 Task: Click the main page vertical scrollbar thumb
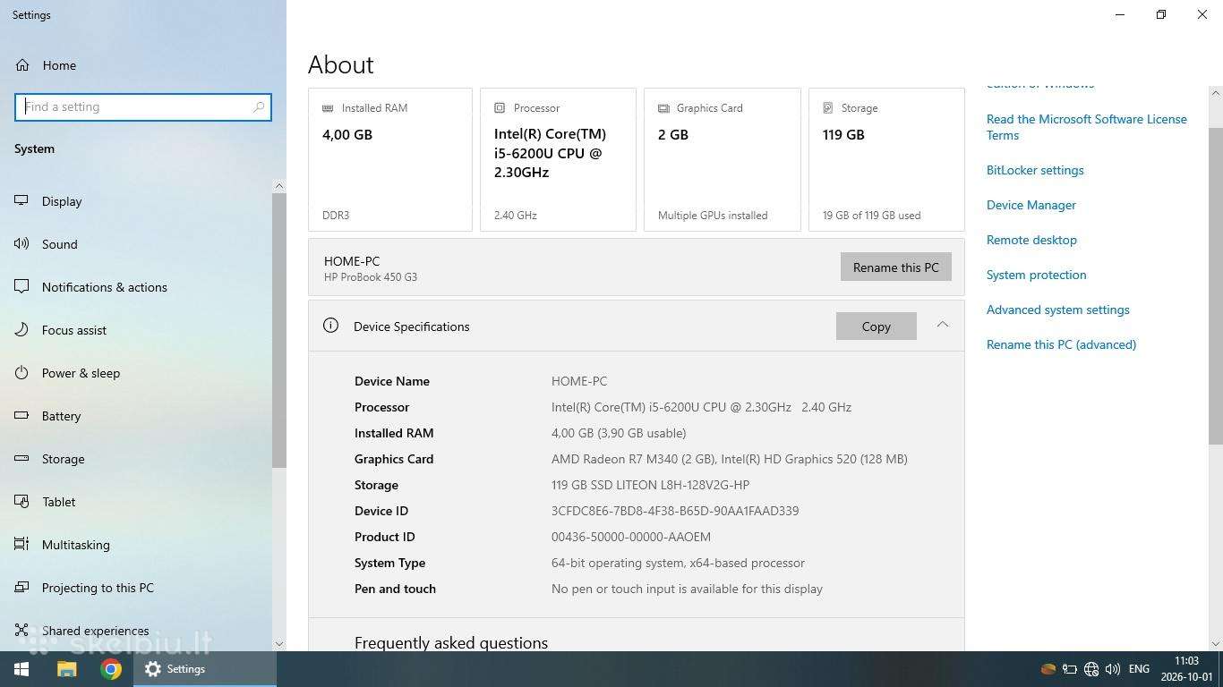point(1215,286)
